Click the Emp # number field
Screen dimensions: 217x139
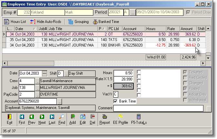(x=24, y=12)
